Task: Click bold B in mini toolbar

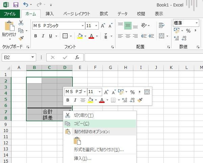Action: coord(68,100)
